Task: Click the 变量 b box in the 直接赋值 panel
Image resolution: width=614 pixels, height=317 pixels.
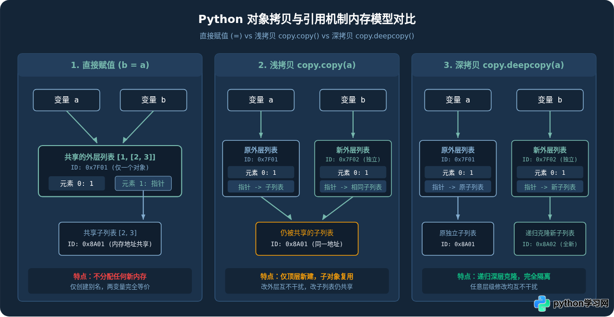Action: 153,100
